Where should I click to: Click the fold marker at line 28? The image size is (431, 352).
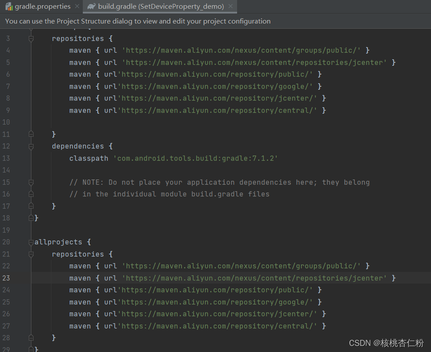31,338
